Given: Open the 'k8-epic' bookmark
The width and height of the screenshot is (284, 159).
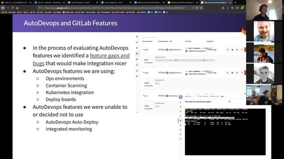Looking at the screenshot, I should 130,12.
